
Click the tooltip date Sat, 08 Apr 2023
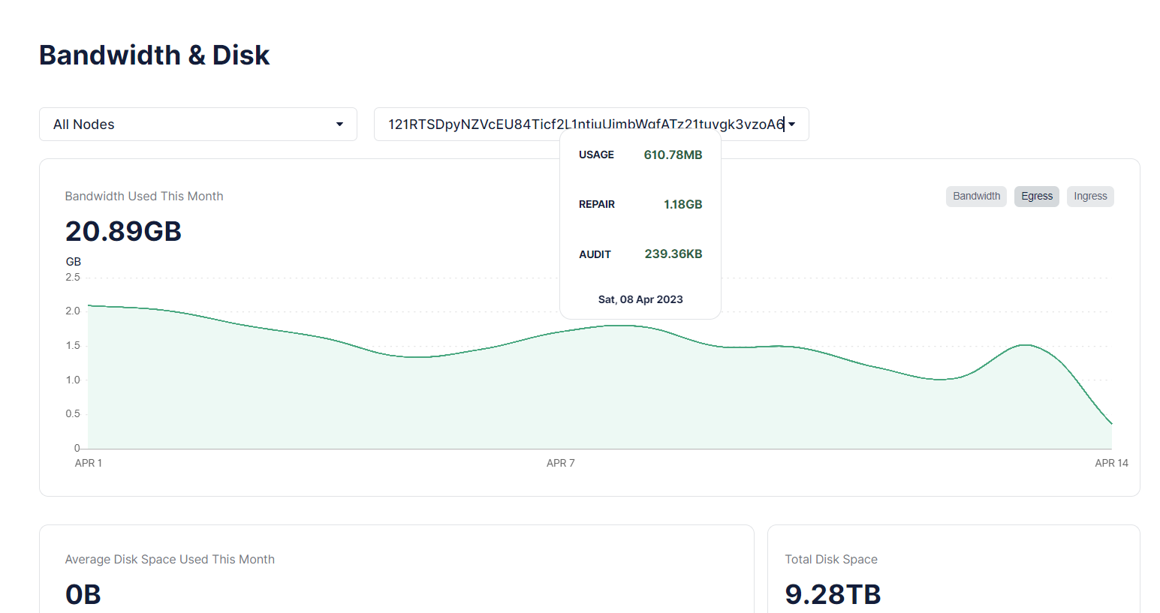[640, 299]
